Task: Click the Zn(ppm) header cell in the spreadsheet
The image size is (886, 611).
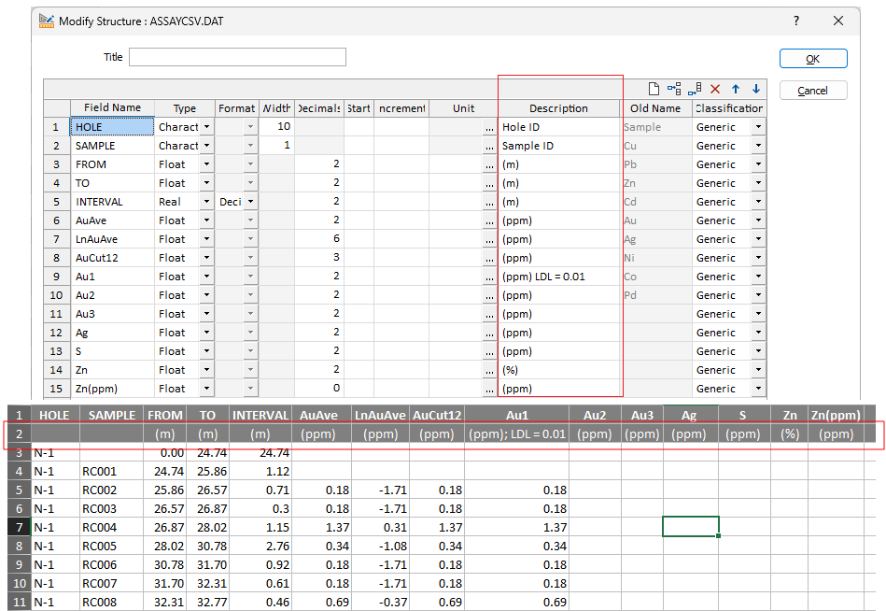Action: pyautogui.click(x=836, y=416)
